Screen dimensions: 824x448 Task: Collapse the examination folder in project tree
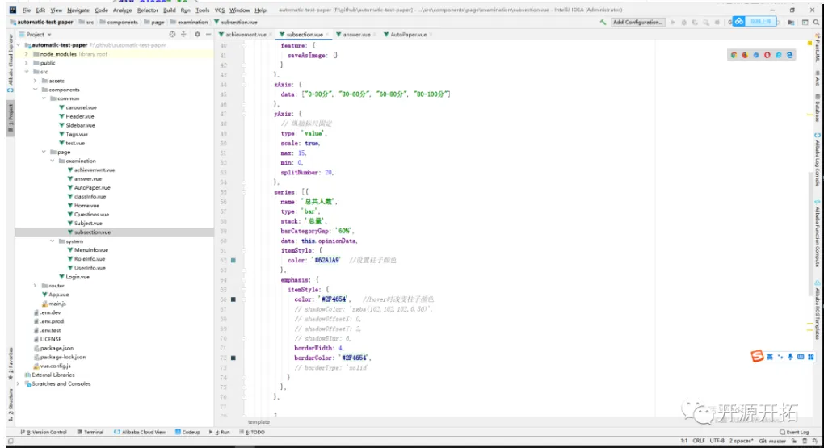(x=53, y=161)
